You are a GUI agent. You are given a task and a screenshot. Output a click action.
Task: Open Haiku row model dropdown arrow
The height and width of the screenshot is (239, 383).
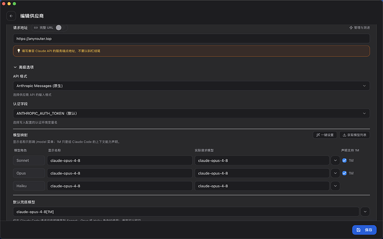pos(335,186)
